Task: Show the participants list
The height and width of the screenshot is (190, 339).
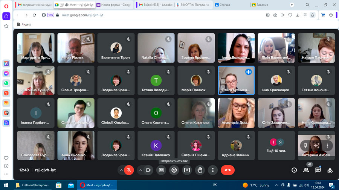Action: pos(306,170)
